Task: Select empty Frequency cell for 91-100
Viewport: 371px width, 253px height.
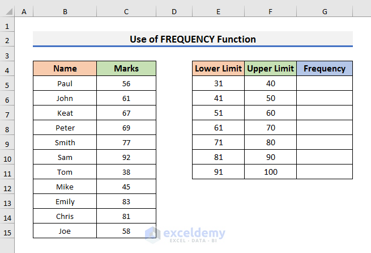Action: [325, 172]
